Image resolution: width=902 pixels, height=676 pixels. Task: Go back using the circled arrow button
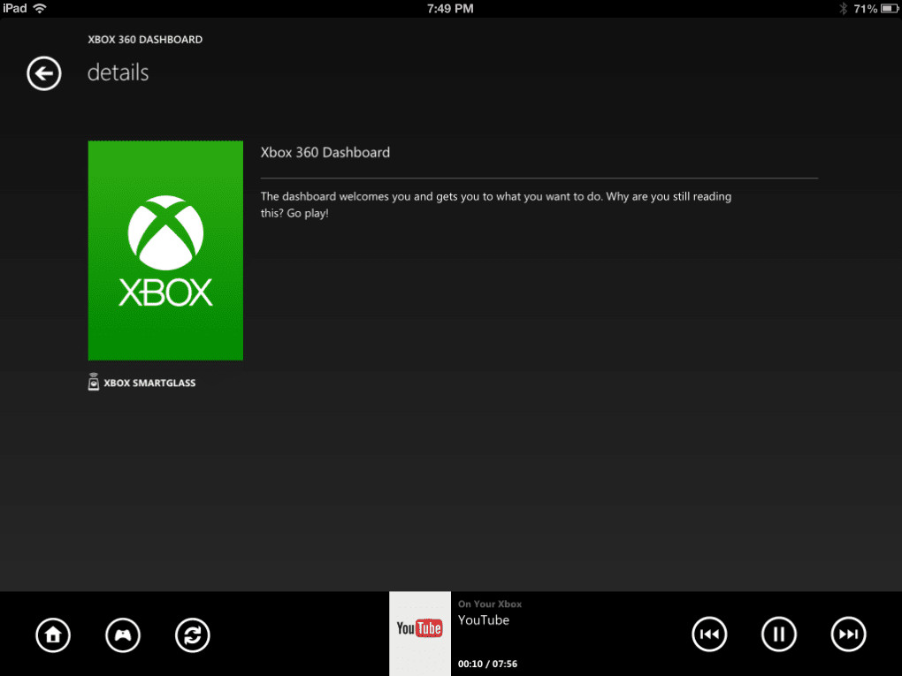[43, 73]
